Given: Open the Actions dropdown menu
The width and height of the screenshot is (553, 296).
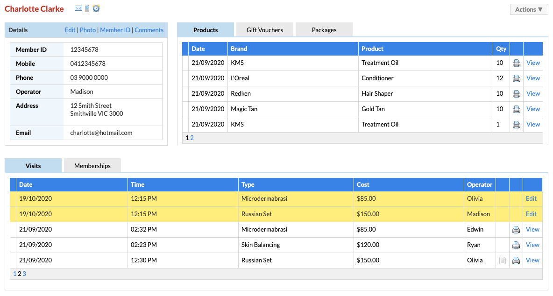Looking at the screenshot, I should (x=529, y=9).
